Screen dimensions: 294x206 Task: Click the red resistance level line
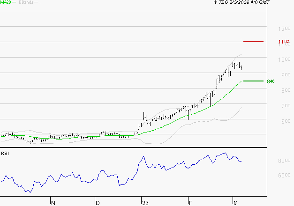(x=253, y=41)
